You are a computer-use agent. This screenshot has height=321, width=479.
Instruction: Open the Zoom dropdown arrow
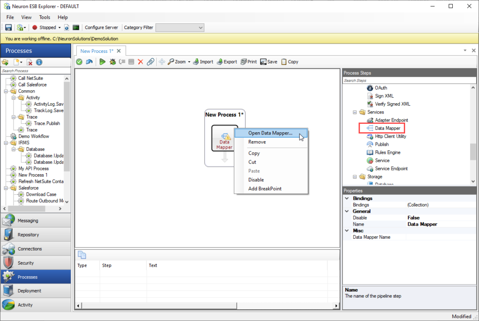(x=189, y=62)
